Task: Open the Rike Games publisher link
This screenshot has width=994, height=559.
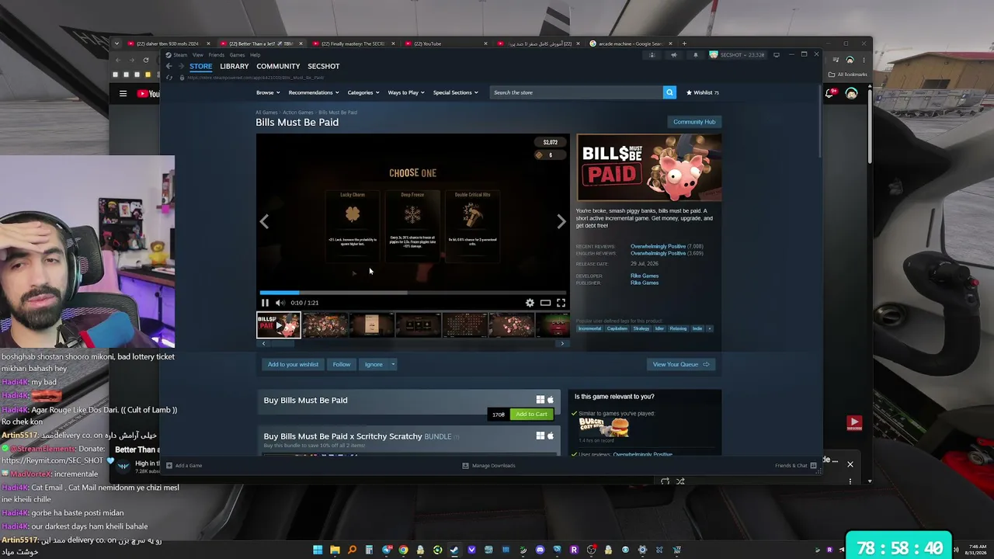Action: (x=645, y=283)
